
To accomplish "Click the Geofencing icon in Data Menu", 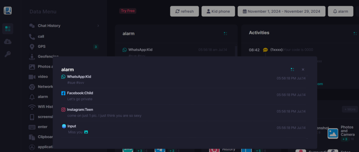I will [x=32, y=57].
